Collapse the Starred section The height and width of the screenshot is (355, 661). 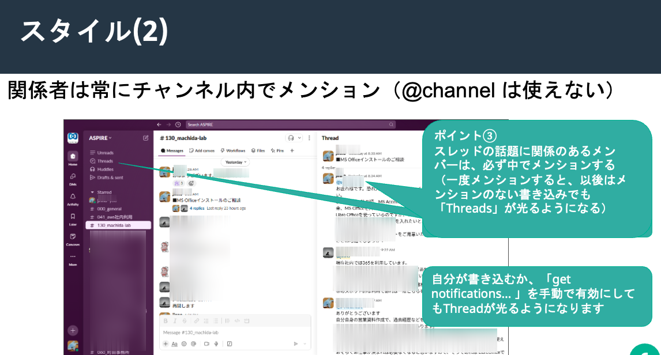click(x=92, y=192)
